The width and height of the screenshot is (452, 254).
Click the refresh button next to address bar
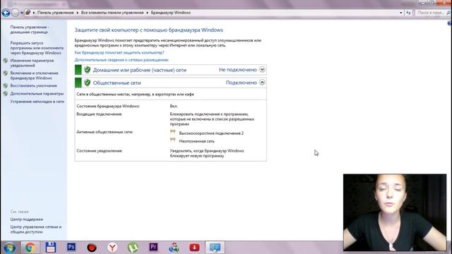click(408, 13)
